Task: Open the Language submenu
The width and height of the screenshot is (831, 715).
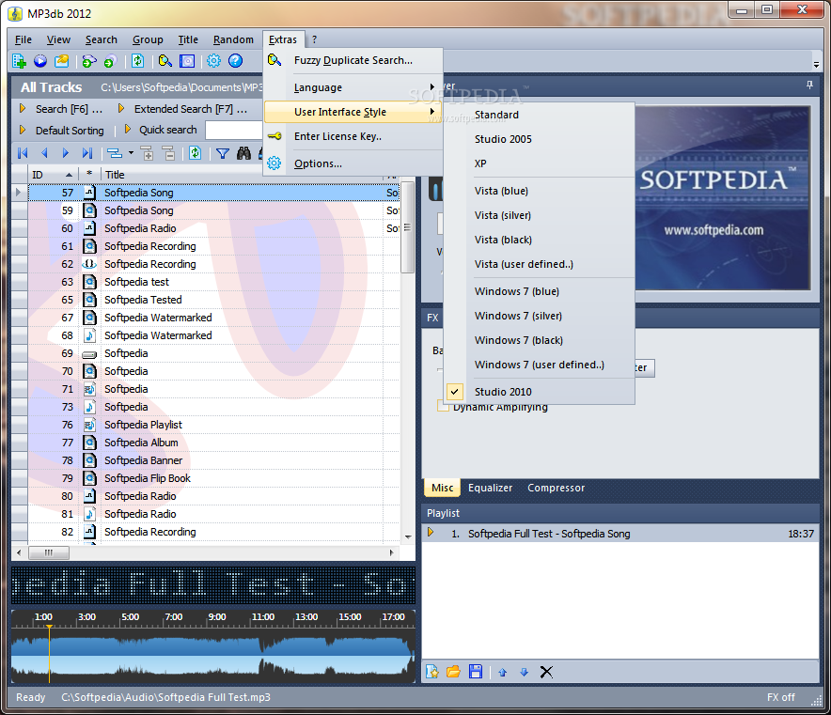Action: [x=353, y=87]
